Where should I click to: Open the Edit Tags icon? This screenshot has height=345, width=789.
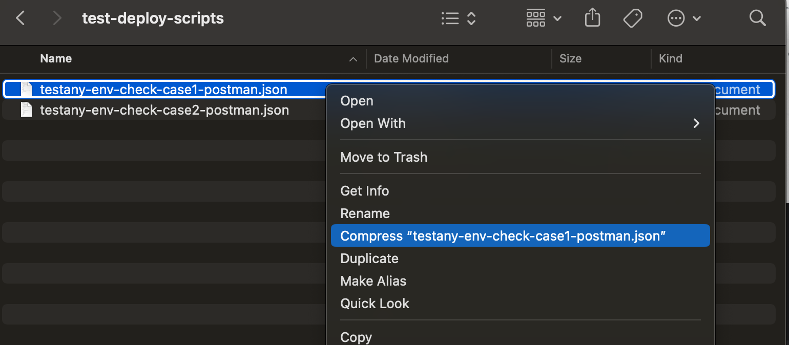[x=633, y=19]
